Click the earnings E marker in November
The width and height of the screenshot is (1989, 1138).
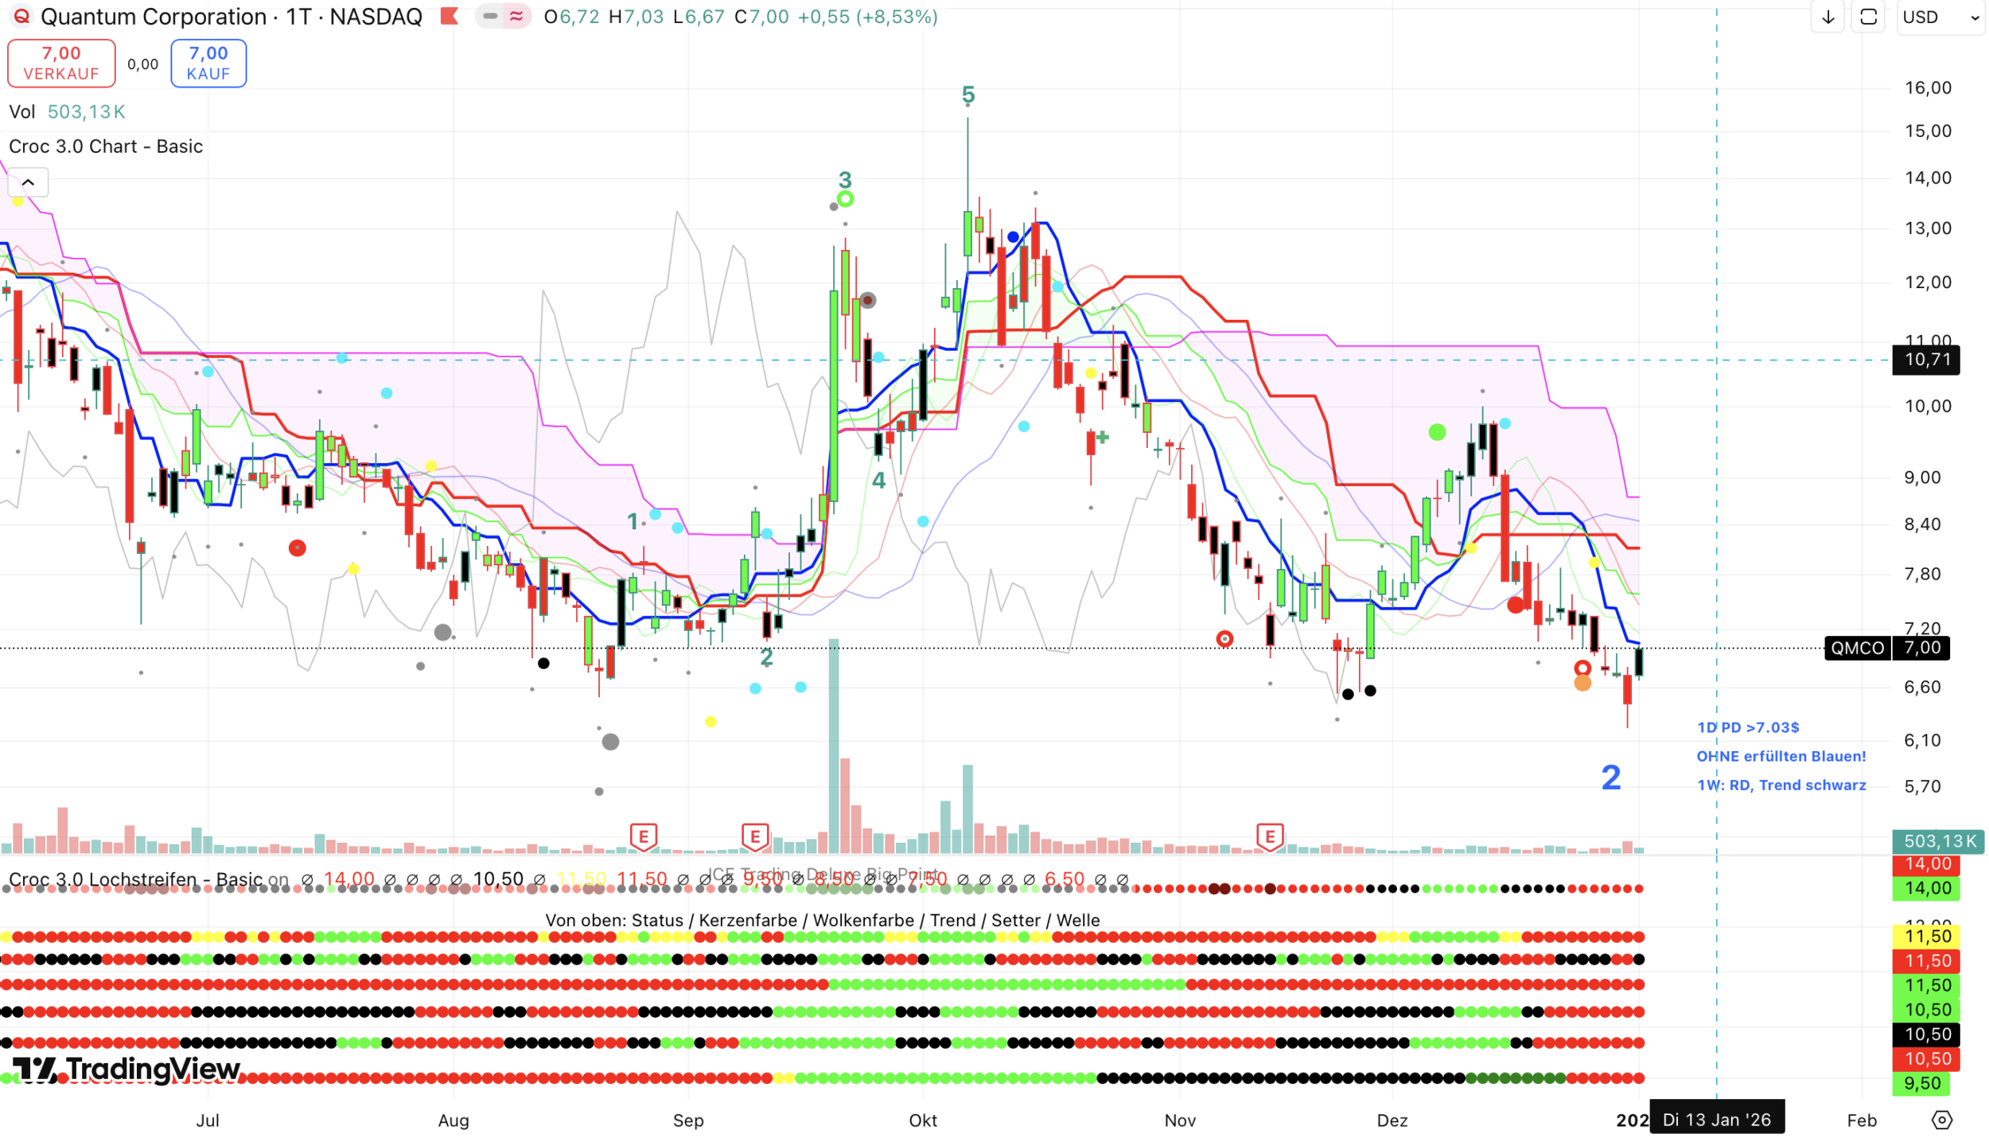[x=1269, y=836]
